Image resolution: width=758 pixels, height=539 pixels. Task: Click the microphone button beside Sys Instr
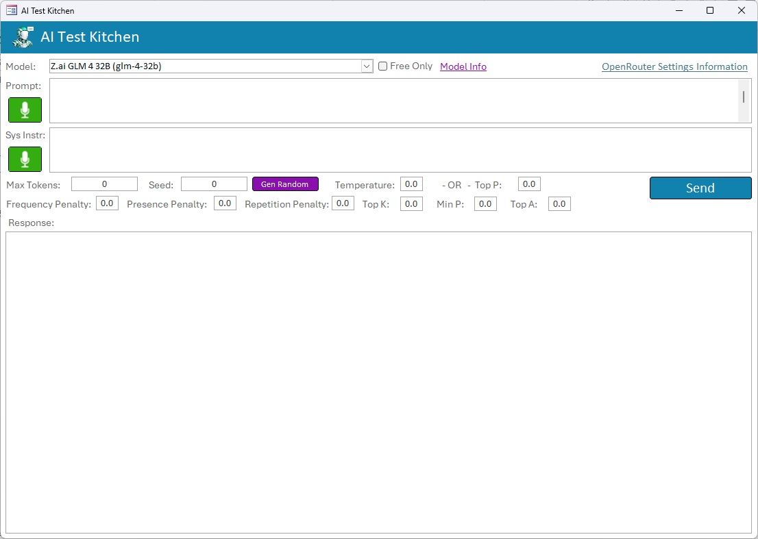click(25, 159)
